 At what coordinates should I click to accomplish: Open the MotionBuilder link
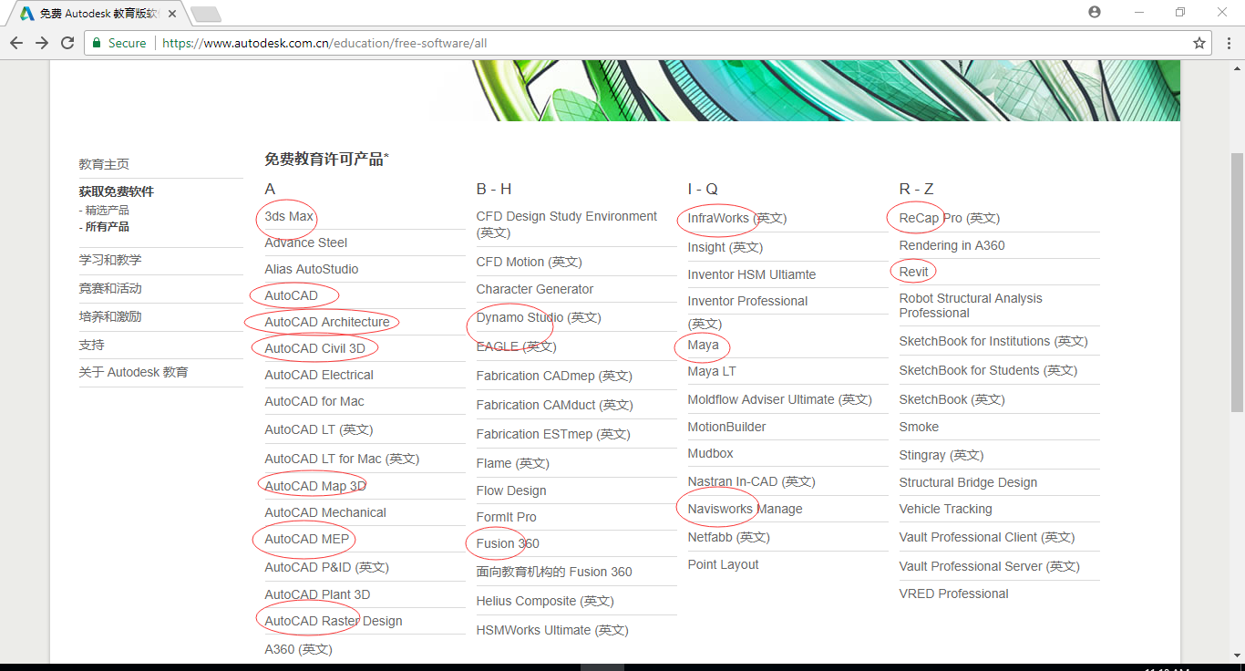(727, 427)
